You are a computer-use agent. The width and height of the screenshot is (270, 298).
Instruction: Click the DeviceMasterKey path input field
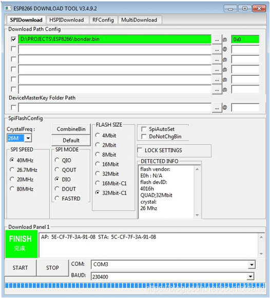click(x=114, y=108)
